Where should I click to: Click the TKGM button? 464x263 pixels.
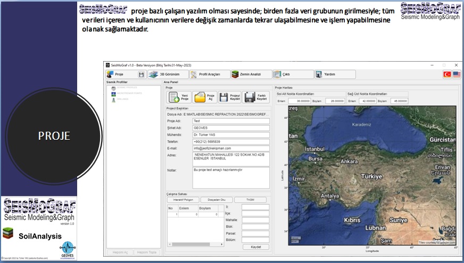[250, 200]
